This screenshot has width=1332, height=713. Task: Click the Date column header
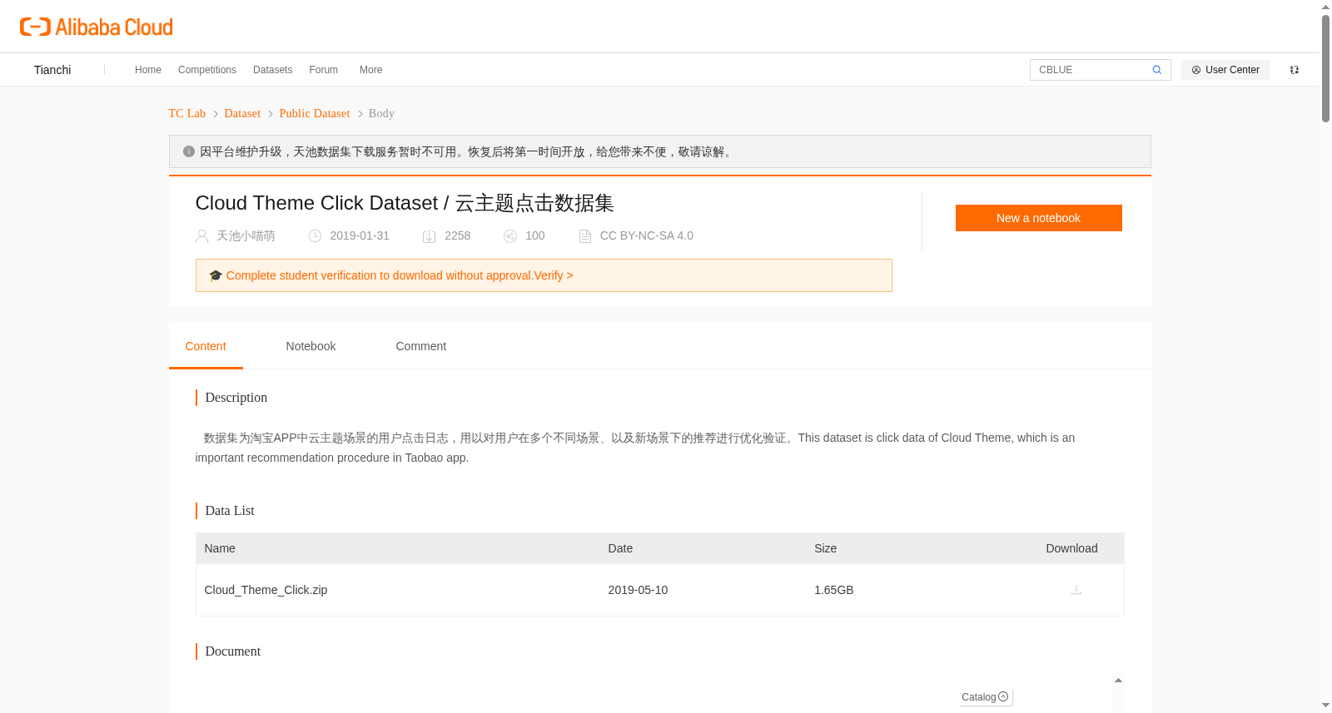point(620,548)
